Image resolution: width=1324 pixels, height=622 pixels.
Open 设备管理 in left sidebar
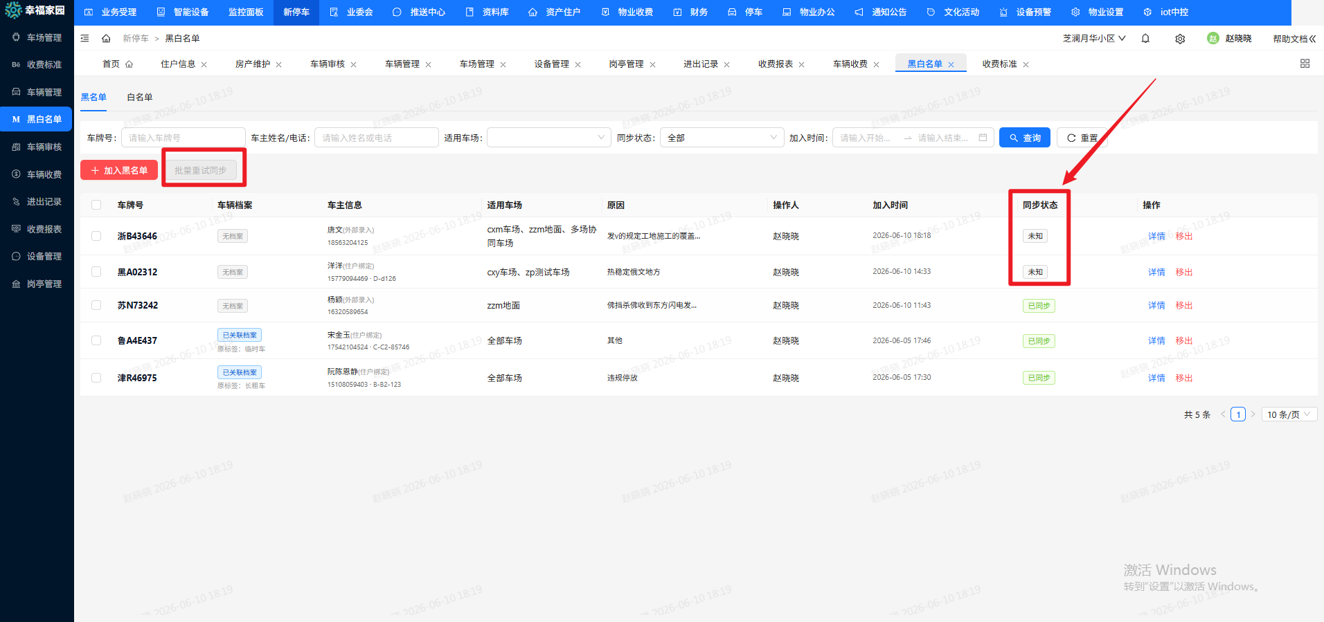[37, 256]
